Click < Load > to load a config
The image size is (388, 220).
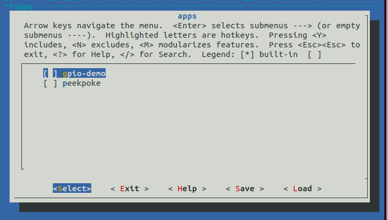302,189
